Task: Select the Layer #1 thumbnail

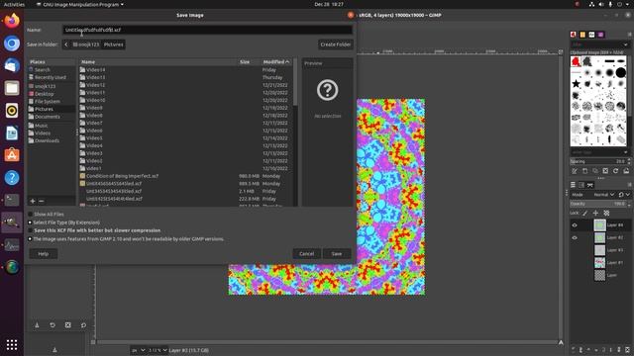Action: [599, 263]
